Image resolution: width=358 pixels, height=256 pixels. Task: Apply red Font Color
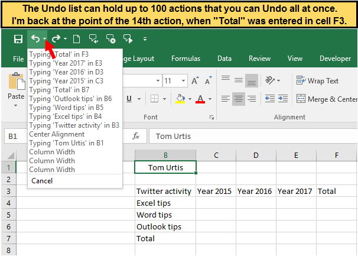[x=200, y=99]
